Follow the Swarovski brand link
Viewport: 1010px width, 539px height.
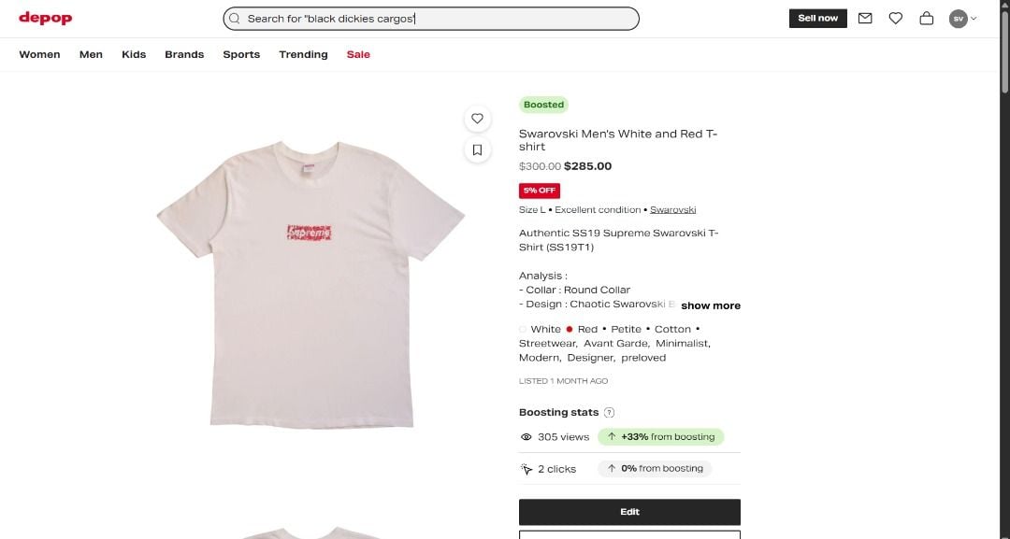click(673, 210)
